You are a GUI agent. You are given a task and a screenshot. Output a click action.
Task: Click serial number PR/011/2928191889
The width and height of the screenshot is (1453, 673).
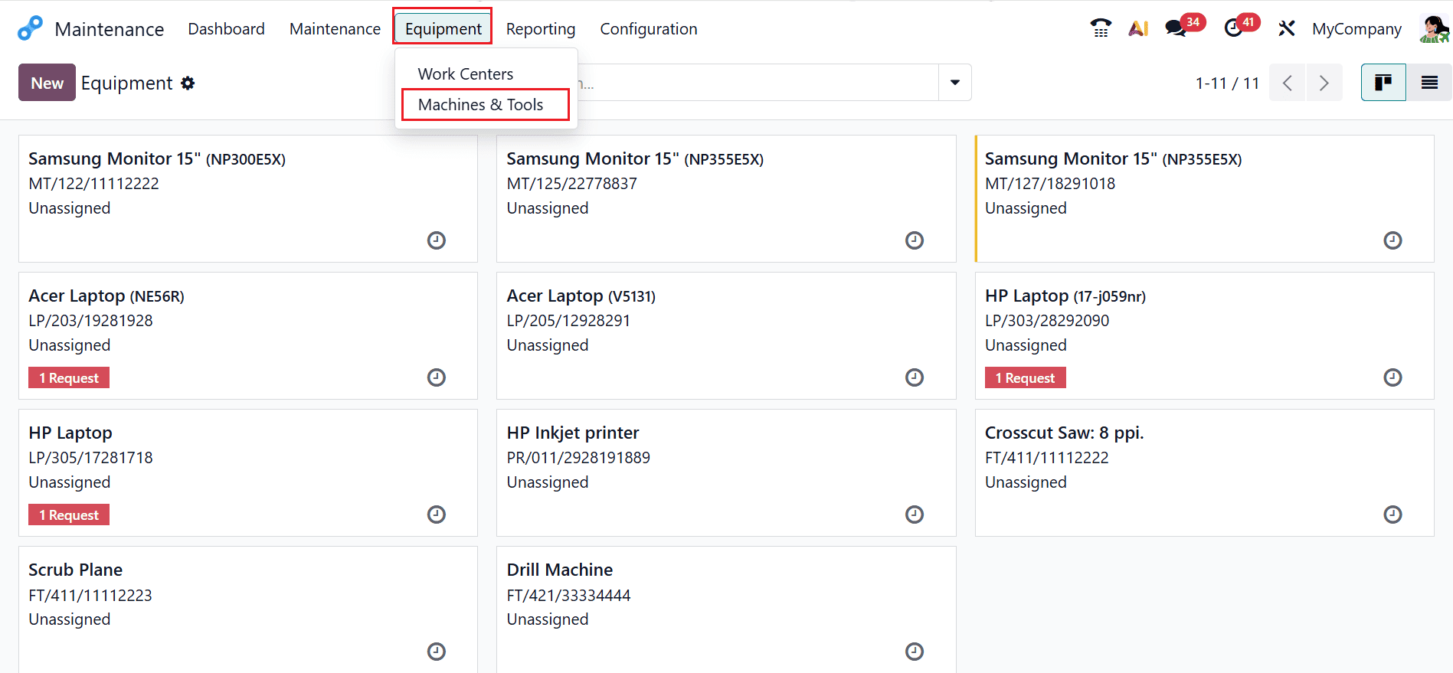click(578, 457)
